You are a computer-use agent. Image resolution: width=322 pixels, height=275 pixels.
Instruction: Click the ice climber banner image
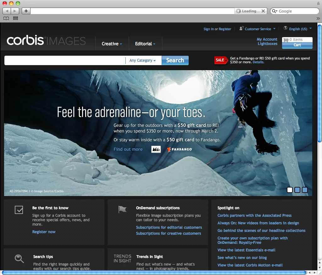(158, 133)
